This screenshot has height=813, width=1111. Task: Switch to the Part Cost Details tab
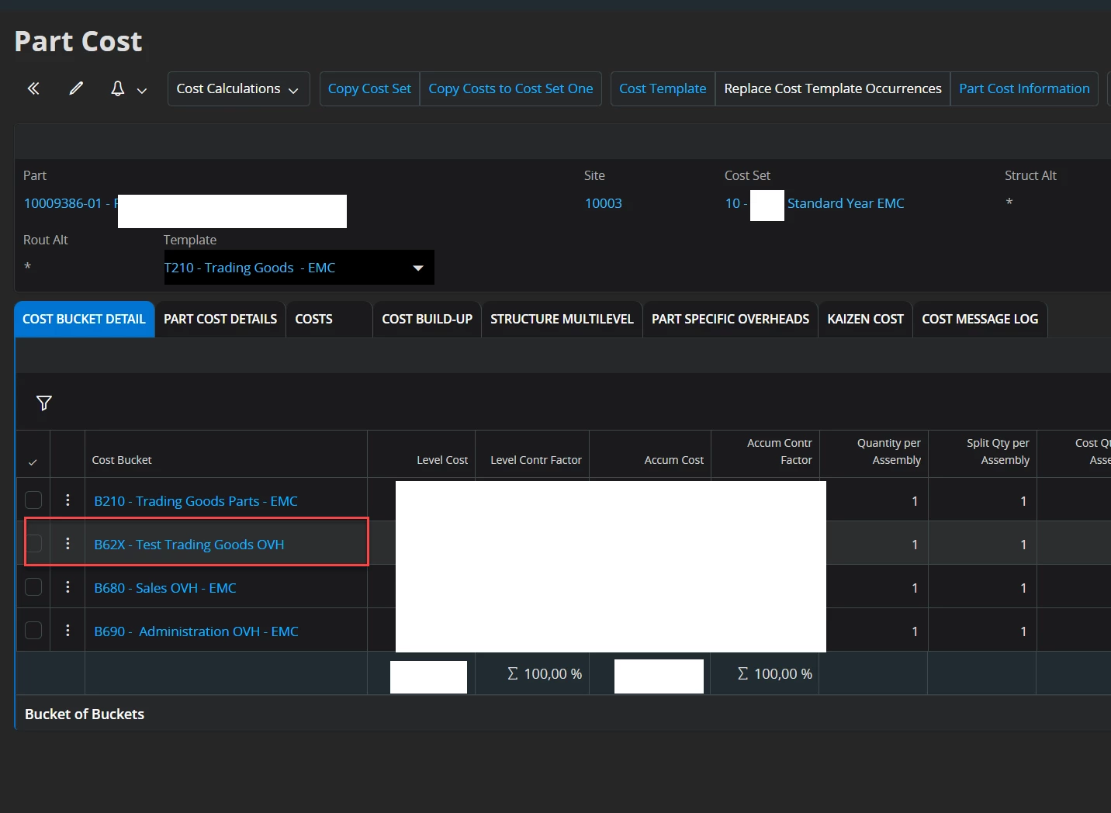(220, 319)
